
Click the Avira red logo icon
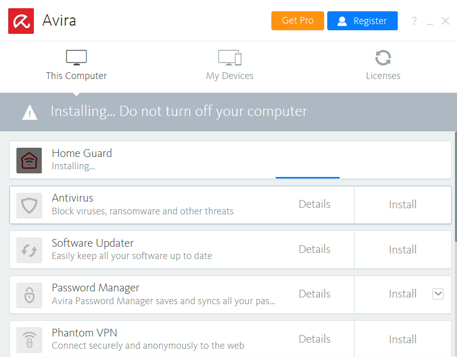point(21,21)
